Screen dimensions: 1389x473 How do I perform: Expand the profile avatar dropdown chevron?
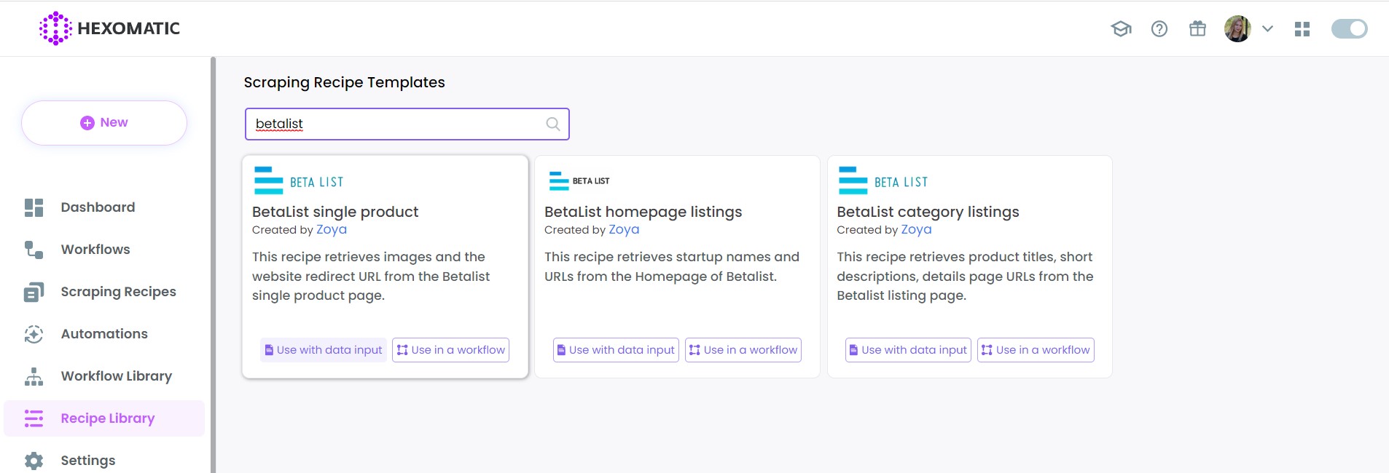(1268, 28)
